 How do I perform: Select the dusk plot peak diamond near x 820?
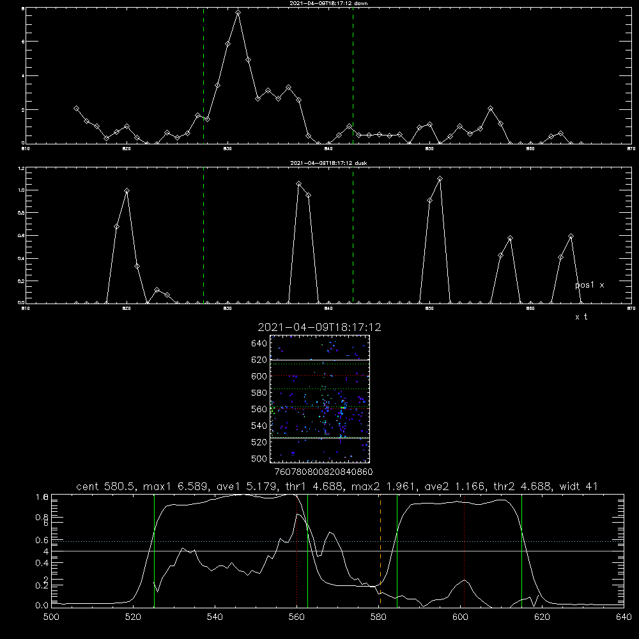pyautogui.click(x=127, y=190)
